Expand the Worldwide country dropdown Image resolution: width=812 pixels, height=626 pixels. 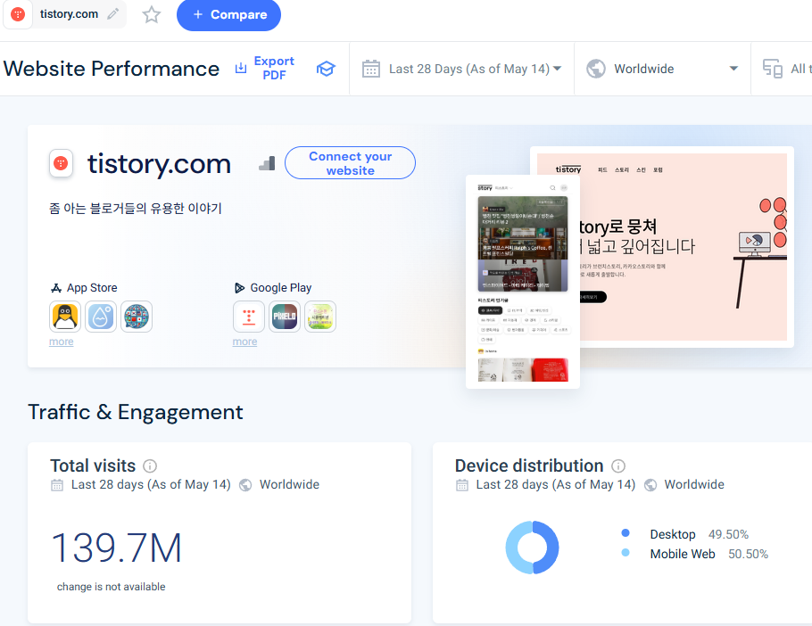662,69
